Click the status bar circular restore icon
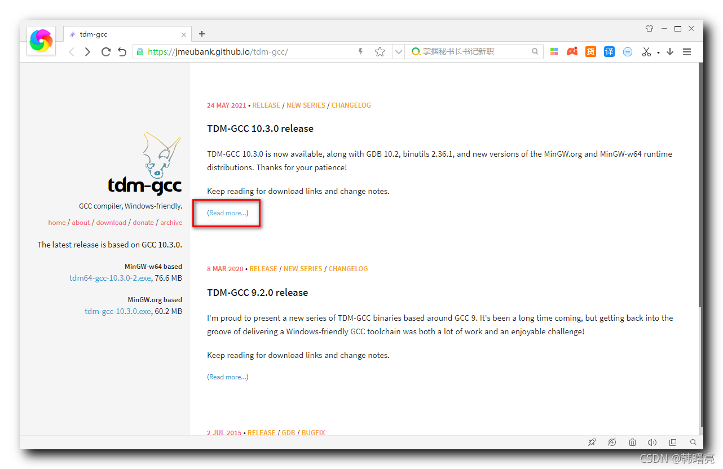 click(x=612, y=443)
